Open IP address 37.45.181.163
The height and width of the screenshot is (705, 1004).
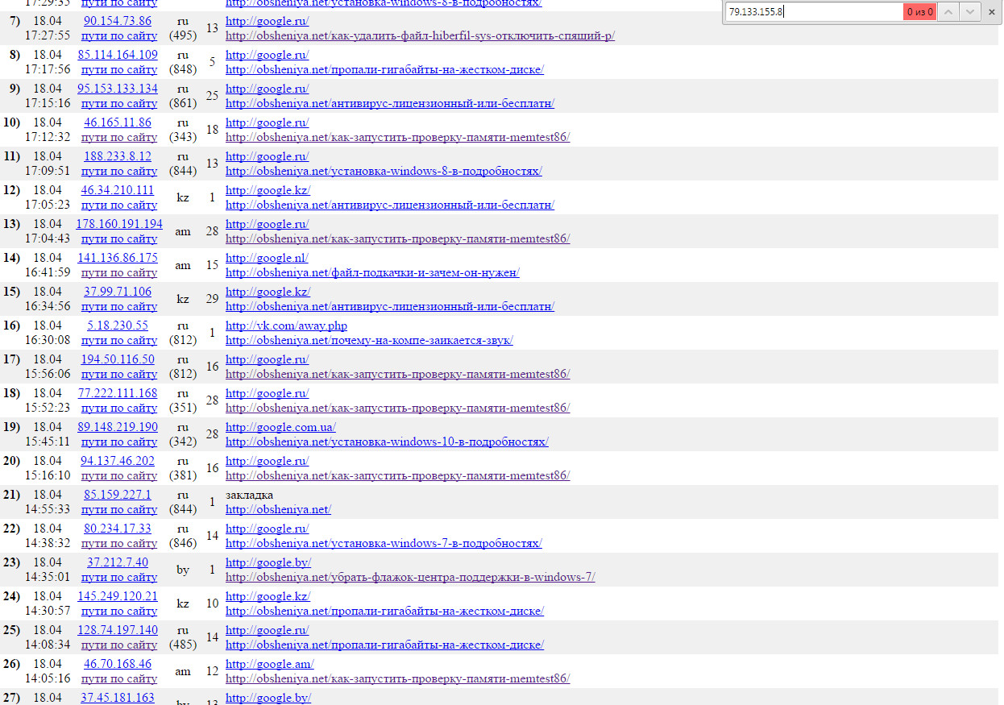pyautogui.click(x=118, y=698)
